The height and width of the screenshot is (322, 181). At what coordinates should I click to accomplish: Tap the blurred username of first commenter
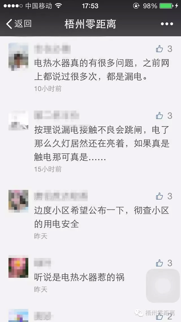(x=52, y=49)
